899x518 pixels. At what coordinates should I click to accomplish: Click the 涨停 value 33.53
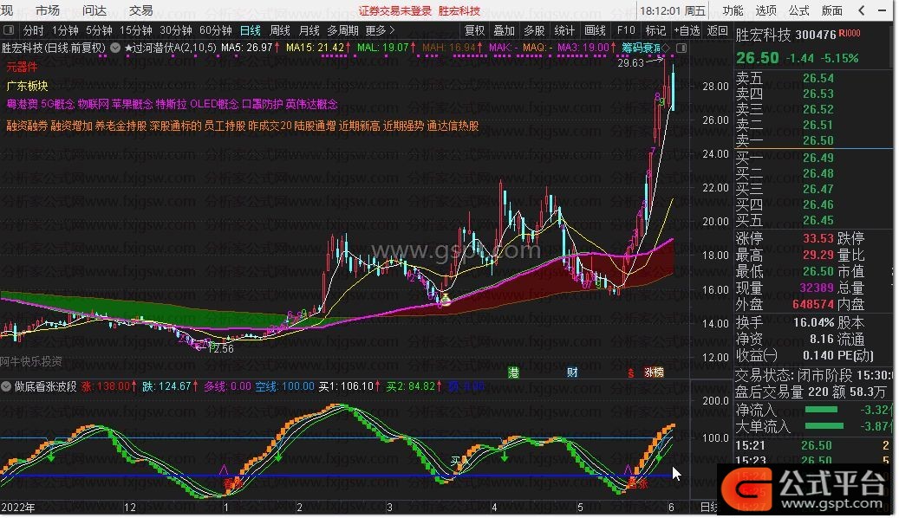(x=818, y=238)
